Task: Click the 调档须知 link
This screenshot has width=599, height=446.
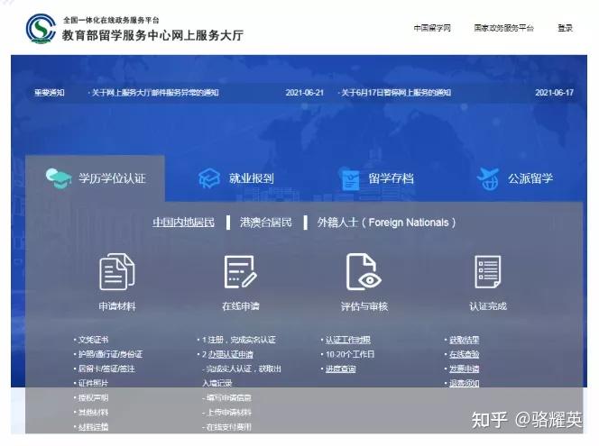Action: tap(464, 383)
